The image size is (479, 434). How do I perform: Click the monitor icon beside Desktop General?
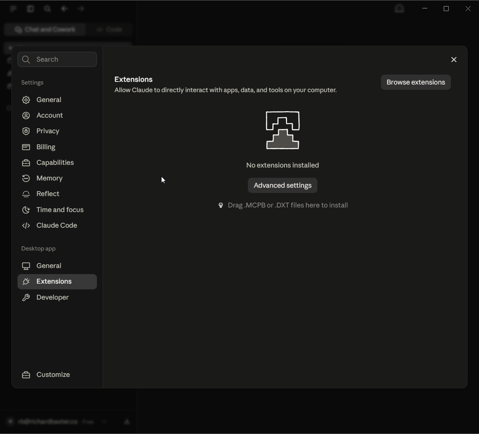click(x=26, y=266)
